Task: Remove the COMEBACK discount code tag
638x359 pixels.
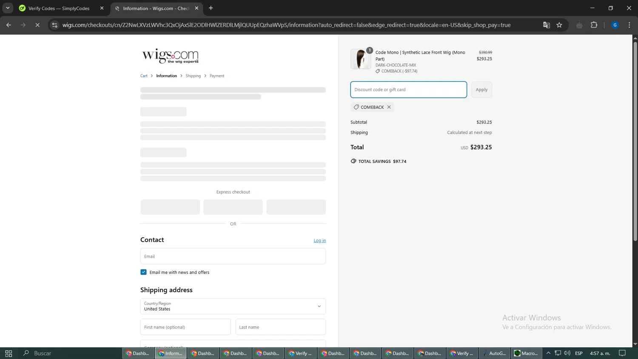Action: (x=389, y=107)
